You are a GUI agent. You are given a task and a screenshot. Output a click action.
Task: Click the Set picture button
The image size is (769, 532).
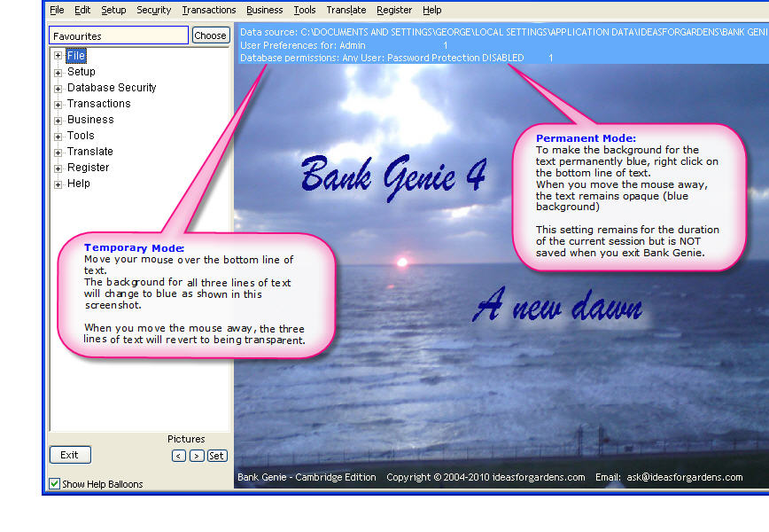(217, 456)
